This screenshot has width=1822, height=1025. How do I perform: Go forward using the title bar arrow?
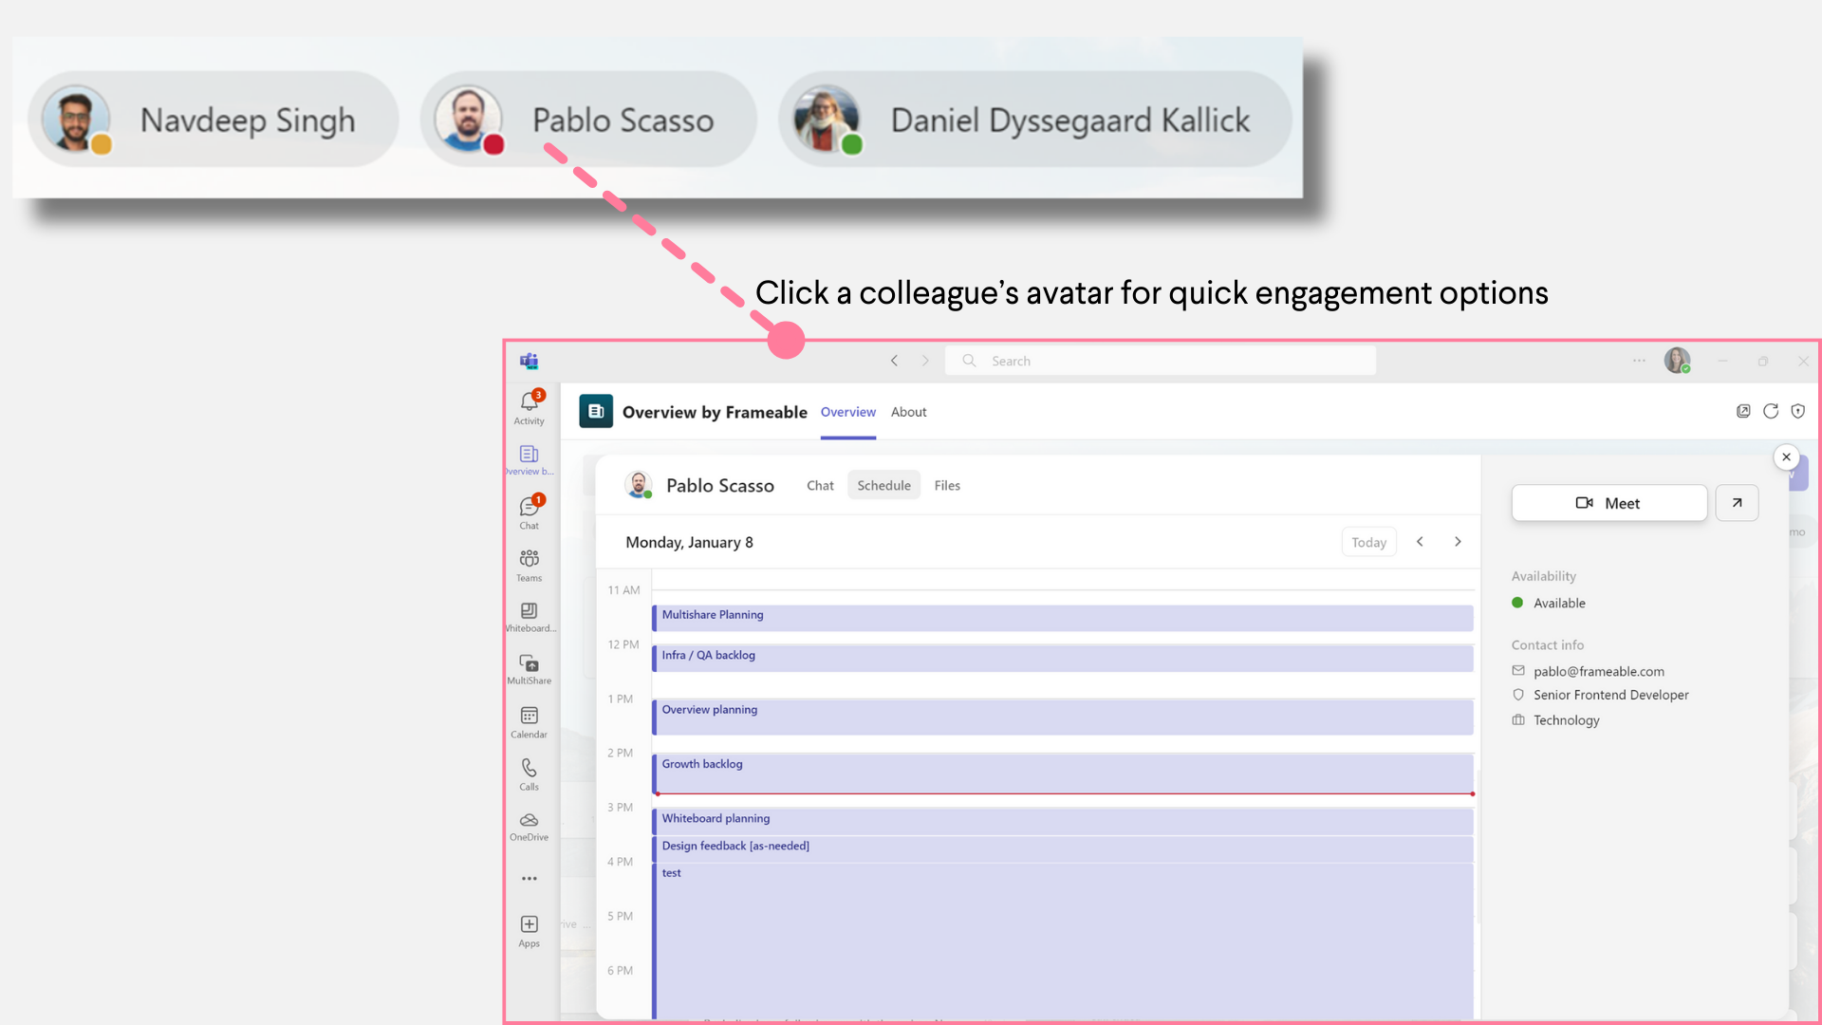click(x=925, y=361)
